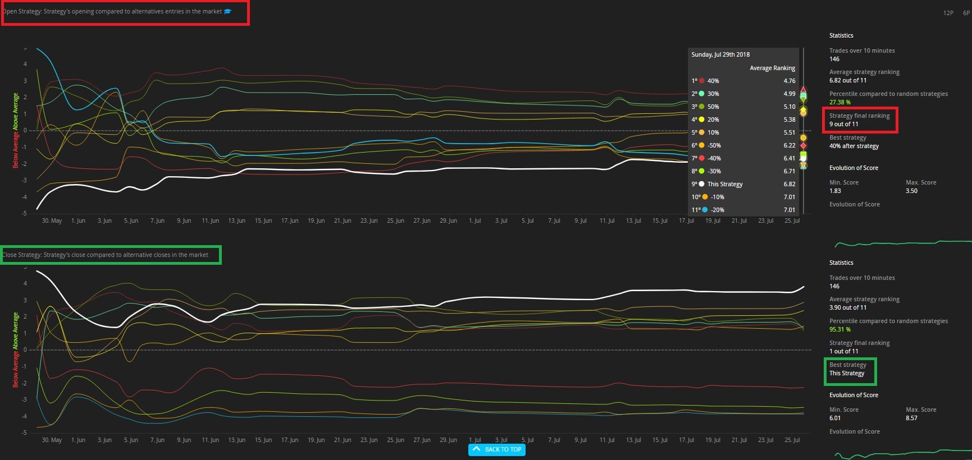This screenshot has height=460, width=972.
Task: Click the olive green 50% legend dot
Action: pos(701,107)
